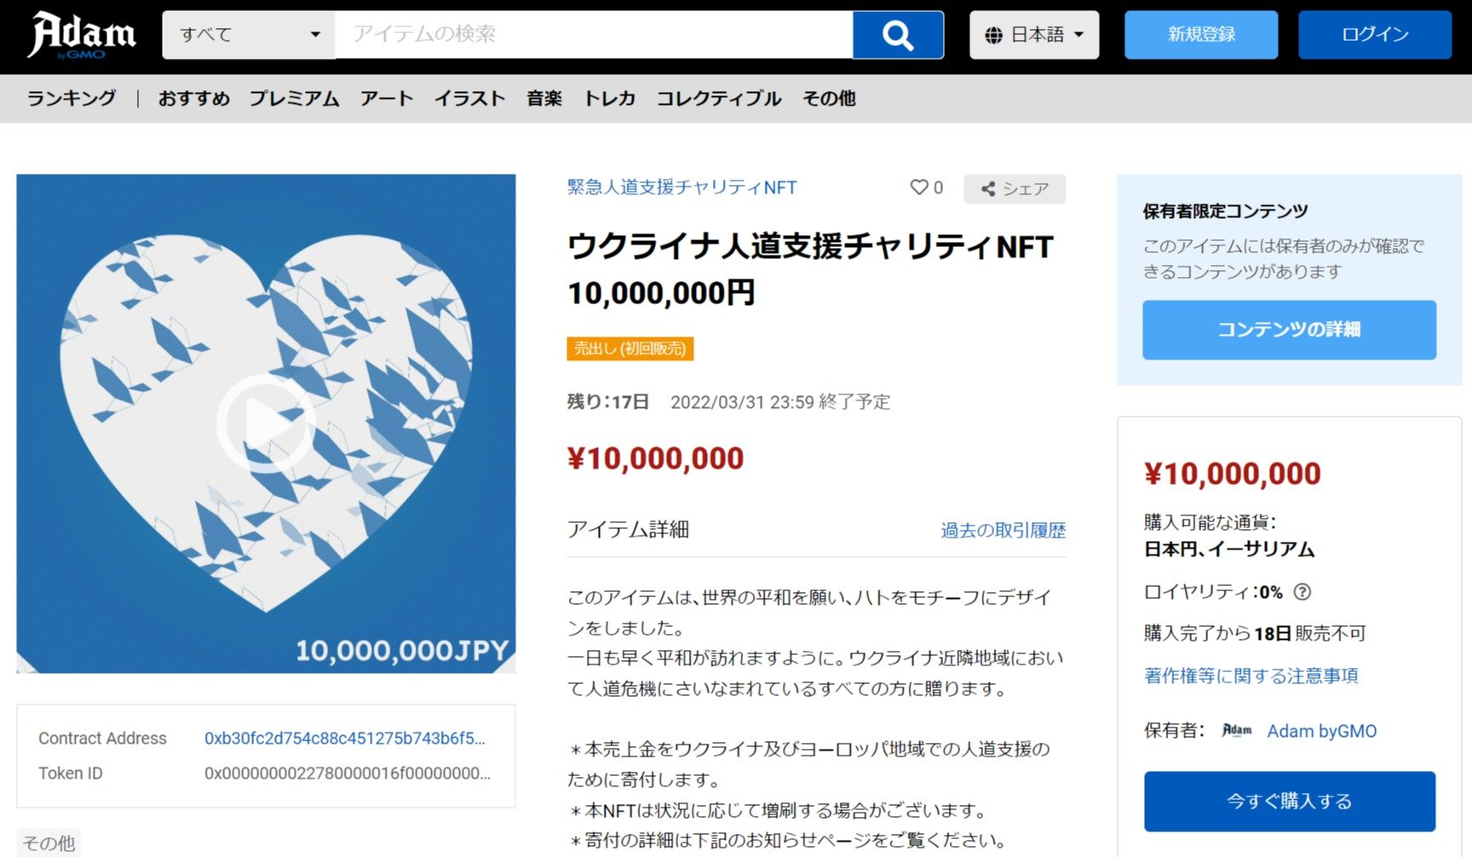1472x857 pixels.
Task: Open the すべて category dropdown
Action: tap(249, 35)
